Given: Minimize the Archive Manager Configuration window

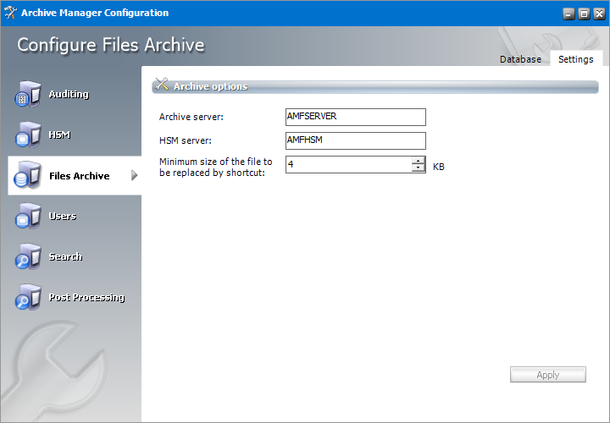Looking at the screenshot, I should (x=568, y=14).
